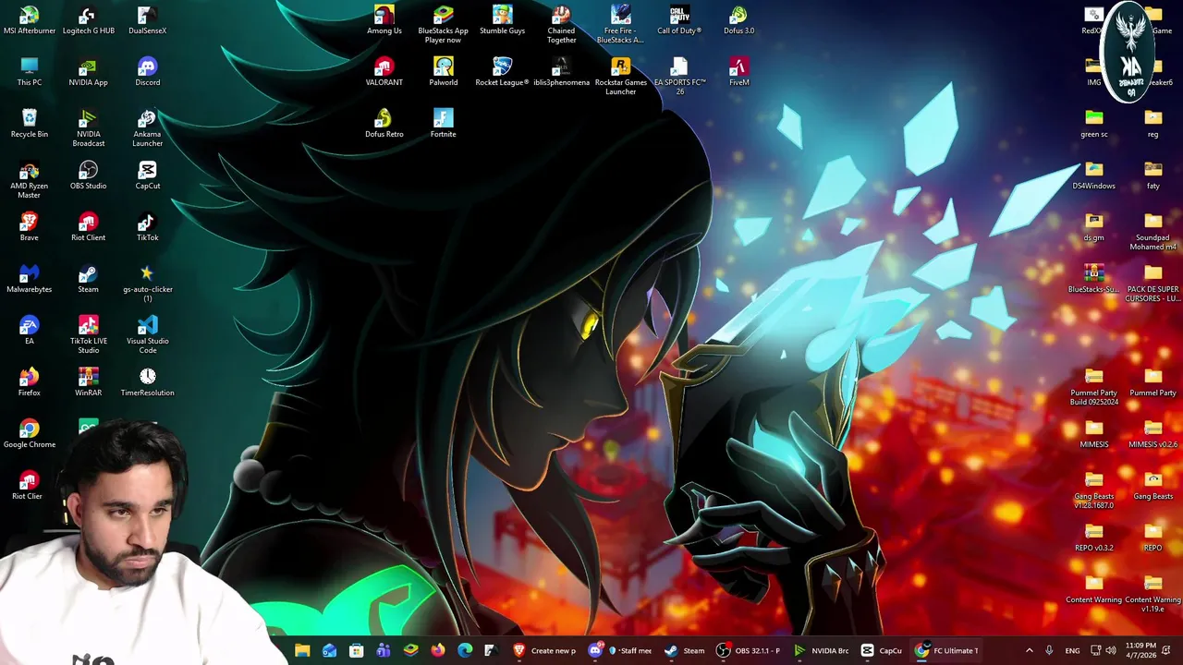
Task: Select the green sc folder
Action: (1094, 124)
